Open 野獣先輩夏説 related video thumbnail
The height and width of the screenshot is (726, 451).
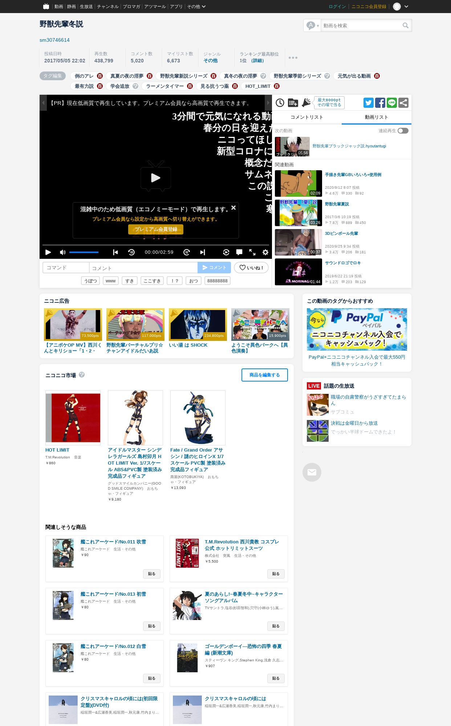(298, 213)
